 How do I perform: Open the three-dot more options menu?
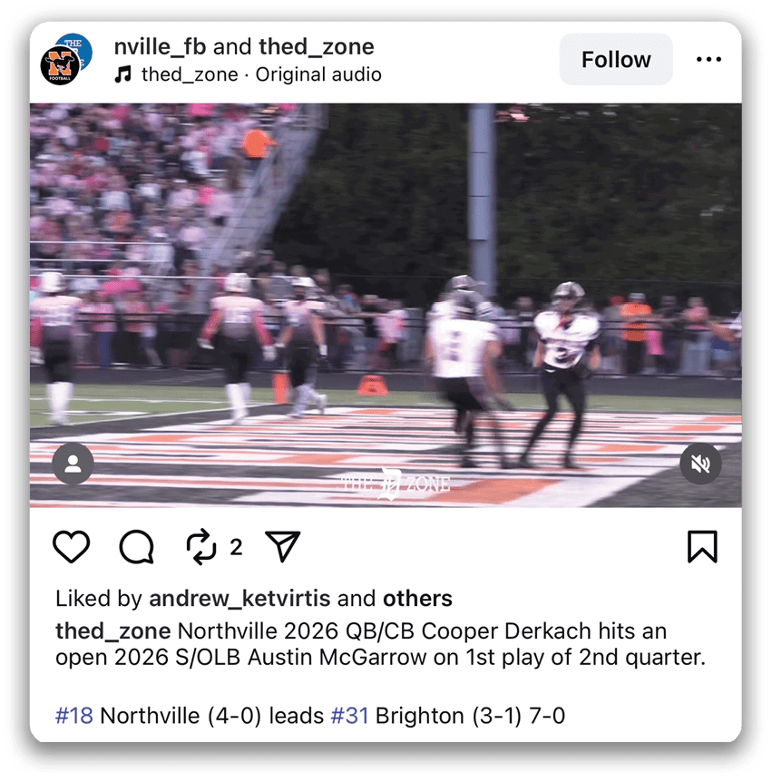pyautogui.click(x=708, y=59)
